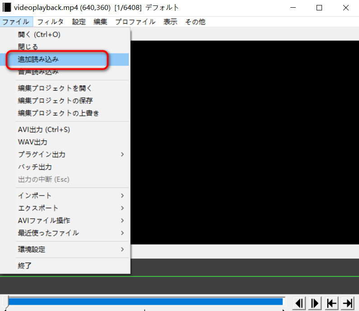This screenshot has height=311, width=359.
Task: Step forward one frame button
Action: pos(315,303)
